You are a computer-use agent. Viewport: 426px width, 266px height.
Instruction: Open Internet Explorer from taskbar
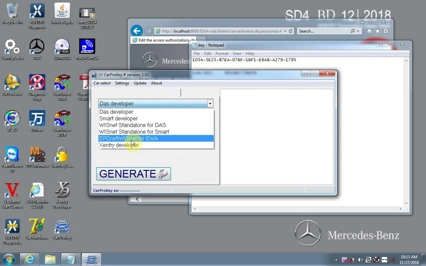point(29,259)
